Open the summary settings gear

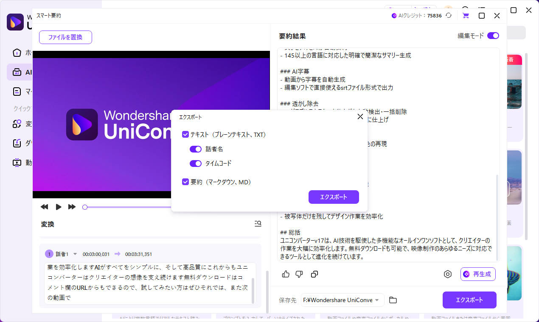448,274
